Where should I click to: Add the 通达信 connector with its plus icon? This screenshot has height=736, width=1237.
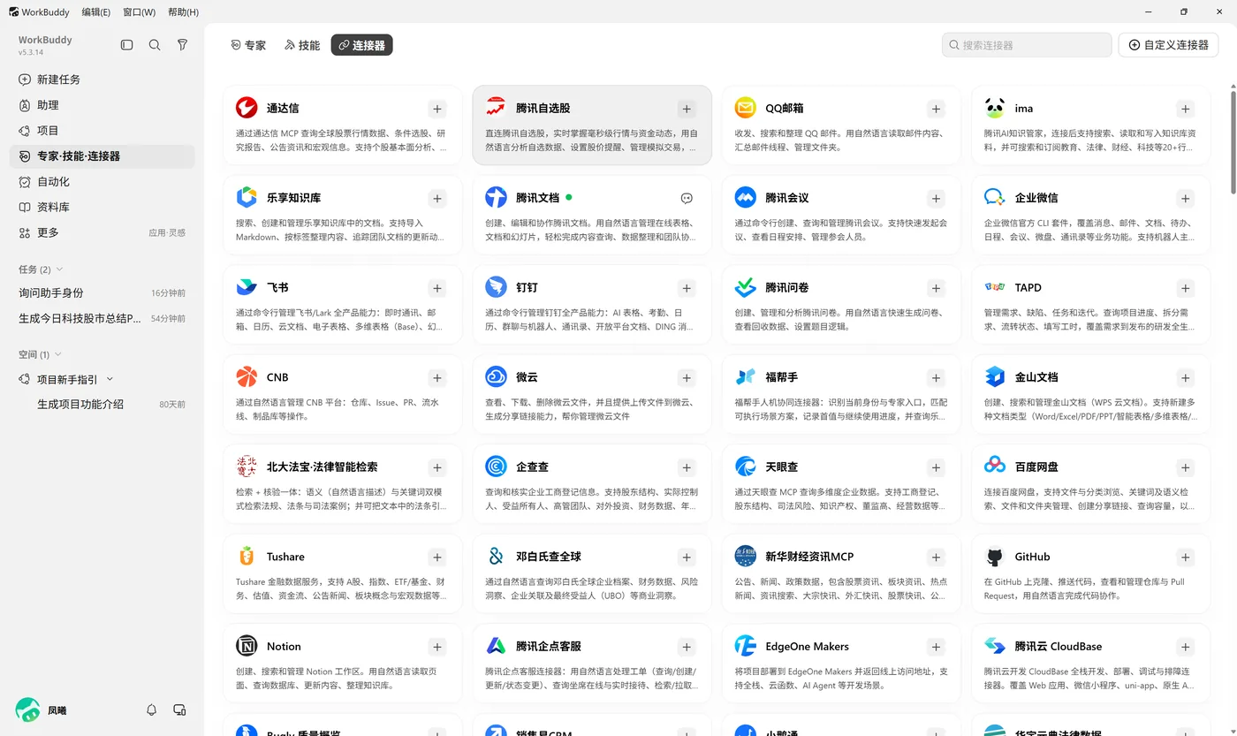pyautogui.click(x=437, y=109)
